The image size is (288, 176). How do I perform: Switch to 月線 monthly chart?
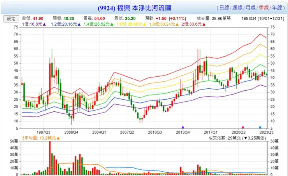[x=251, y=8]
